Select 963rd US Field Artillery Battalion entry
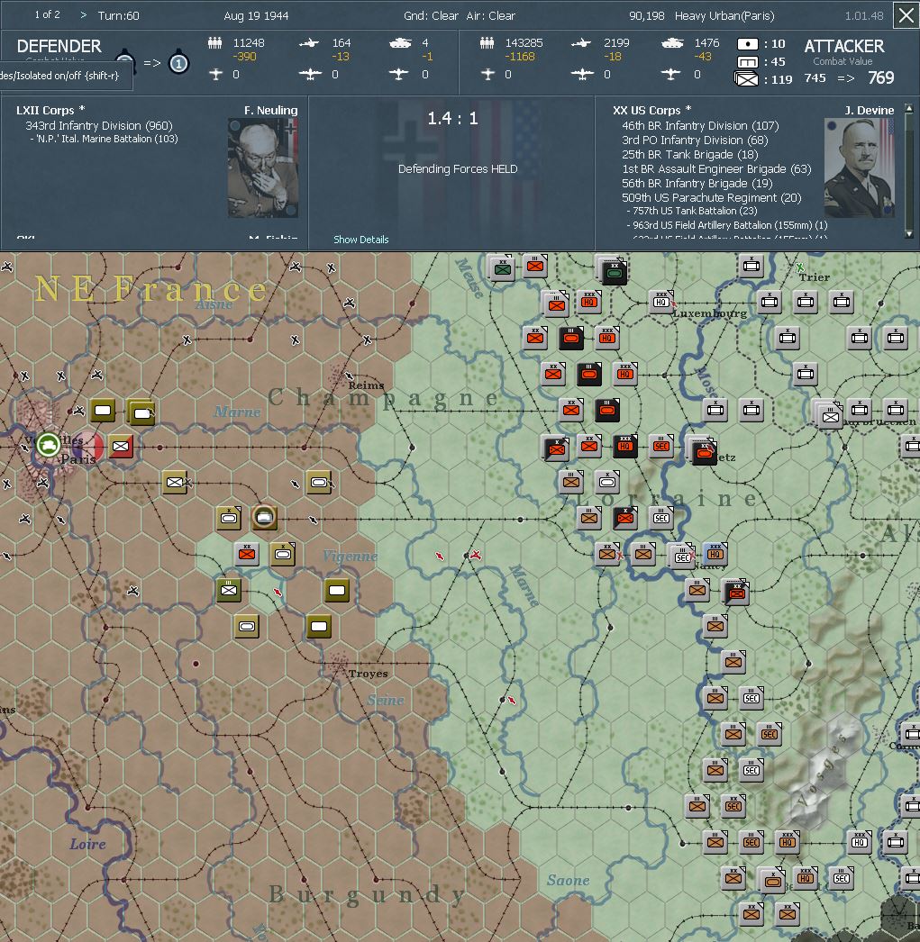 coord(727,225)
